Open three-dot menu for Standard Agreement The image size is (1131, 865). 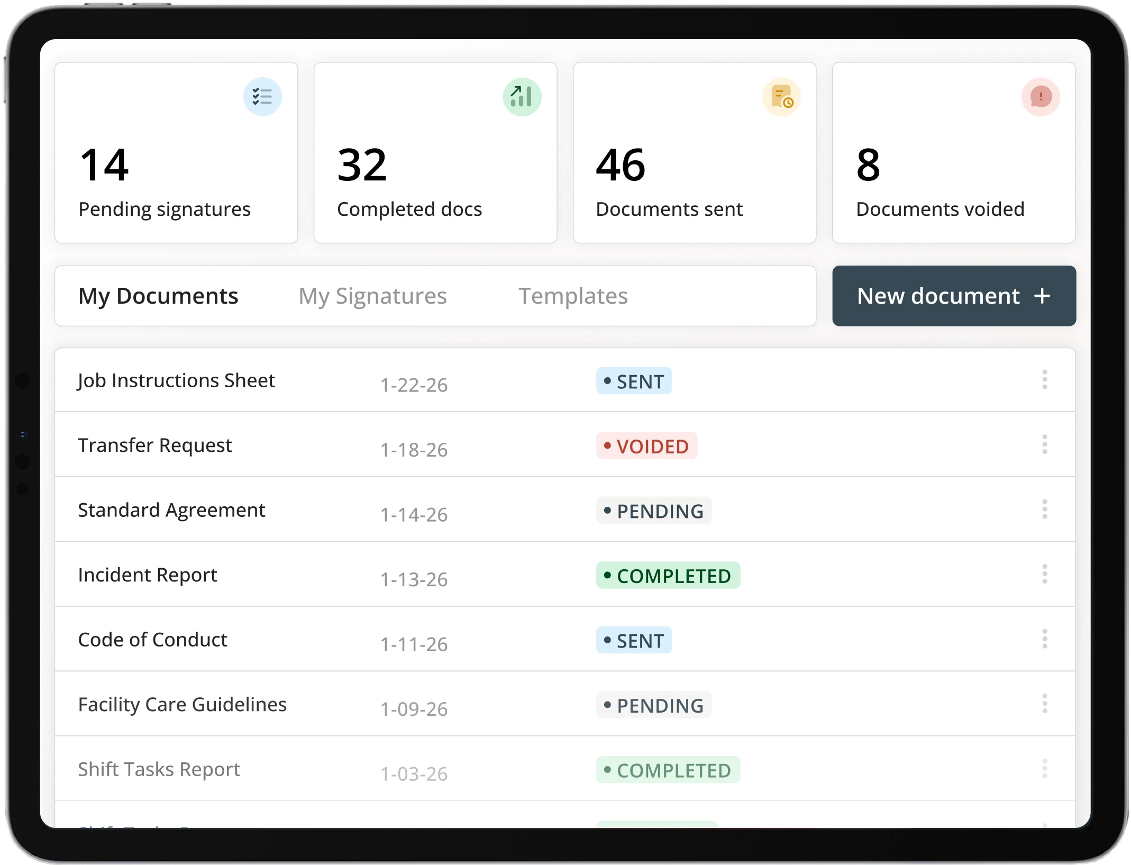(1044, 509)
